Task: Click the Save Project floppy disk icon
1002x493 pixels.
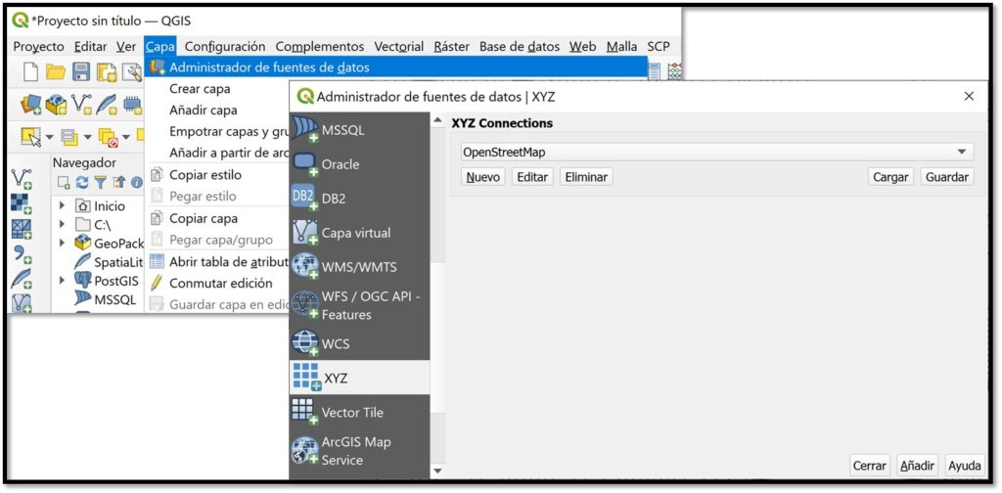Action: pyautogui.click(x=81, y=72)
